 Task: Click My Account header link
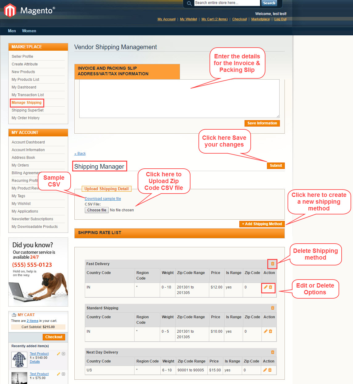[167, 19]
